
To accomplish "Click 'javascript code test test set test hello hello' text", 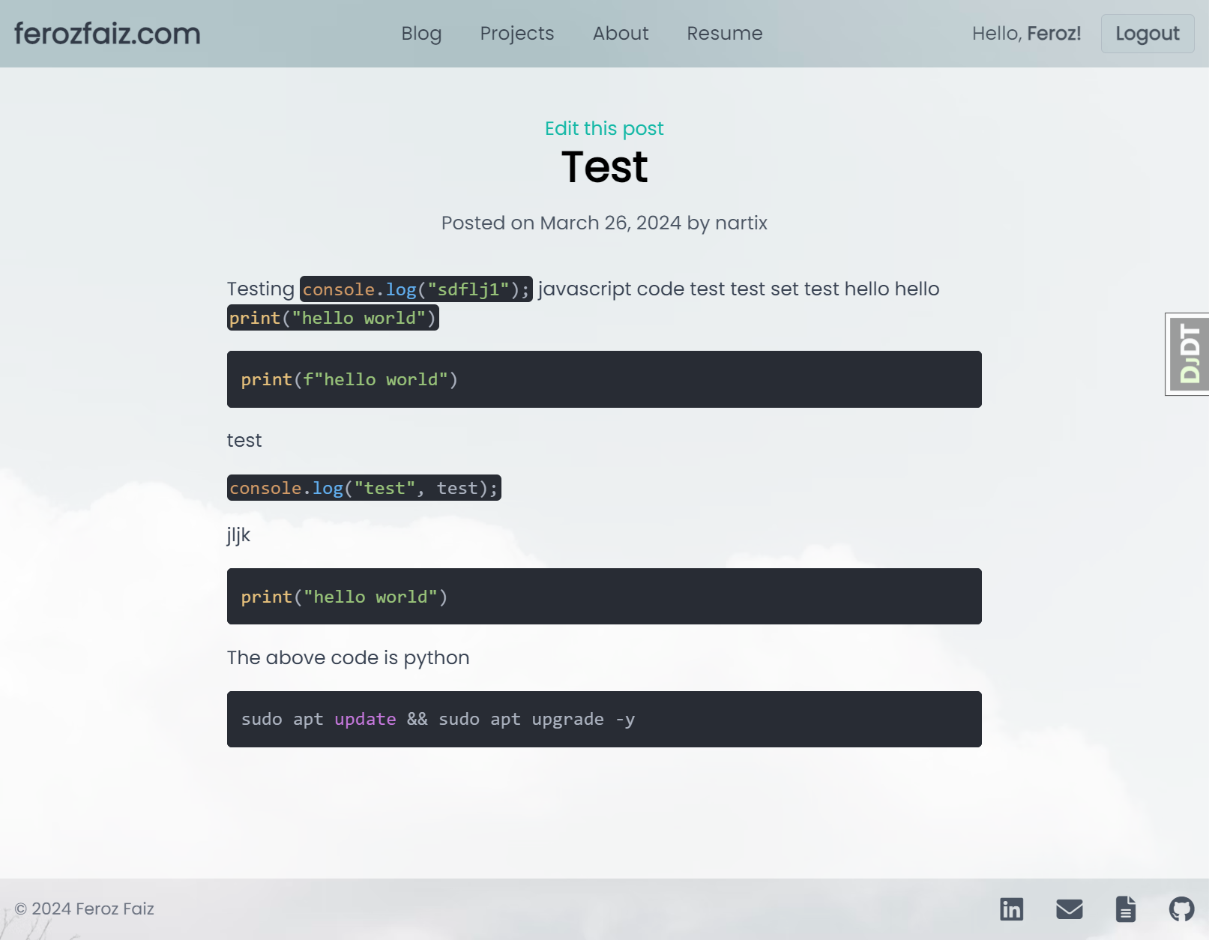I will 738,289.
